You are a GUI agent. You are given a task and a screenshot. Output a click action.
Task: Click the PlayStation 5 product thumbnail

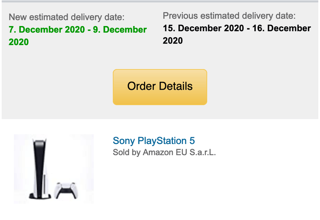pyautogui.click(x=54, y=169)
